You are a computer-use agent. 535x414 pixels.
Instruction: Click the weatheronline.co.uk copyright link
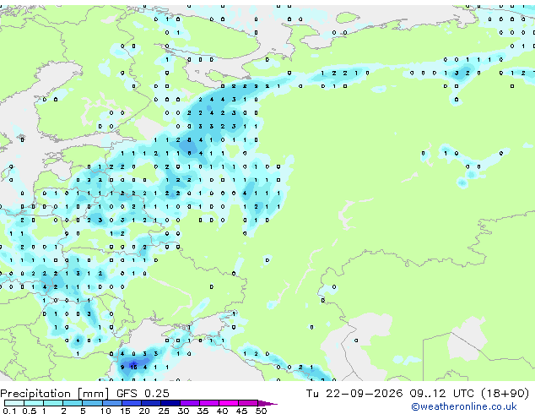click(464, 406)
